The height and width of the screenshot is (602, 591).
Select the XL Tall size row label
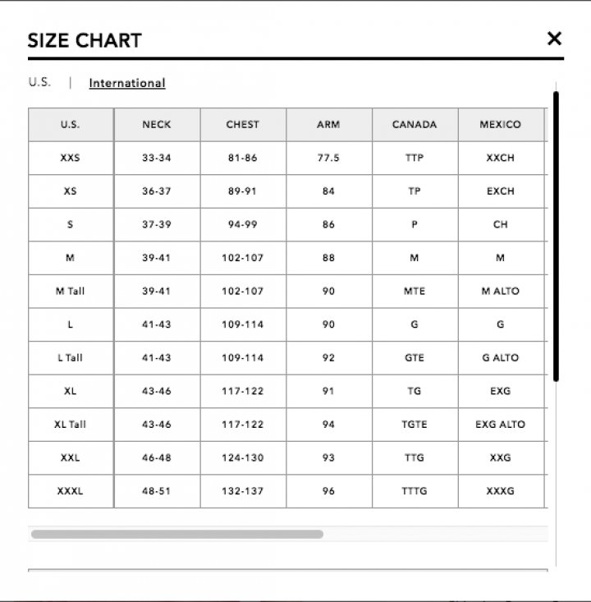pyautogui.click(x=71, y=425)
